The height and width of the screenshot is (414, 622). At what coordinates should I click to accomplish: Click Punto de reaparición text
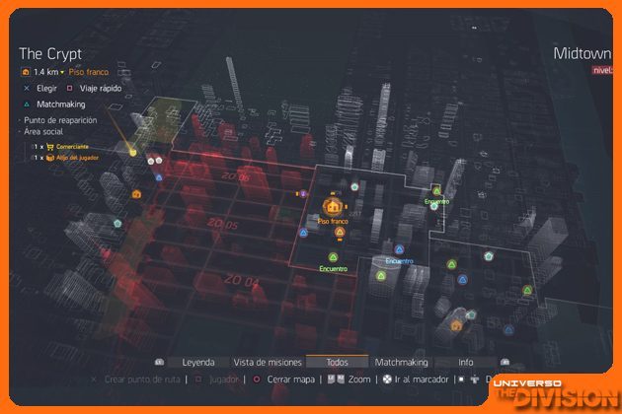60,120
